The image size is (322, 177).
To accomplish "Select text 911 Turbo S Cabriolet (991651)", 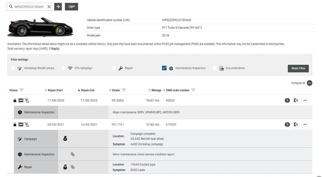I will pos(182,28).
